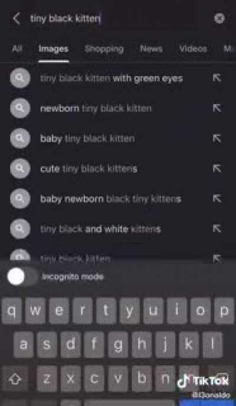This screenshot has height=406, width=236.
Task: Switch to the Shopping tab
Action: click(104, 49)
